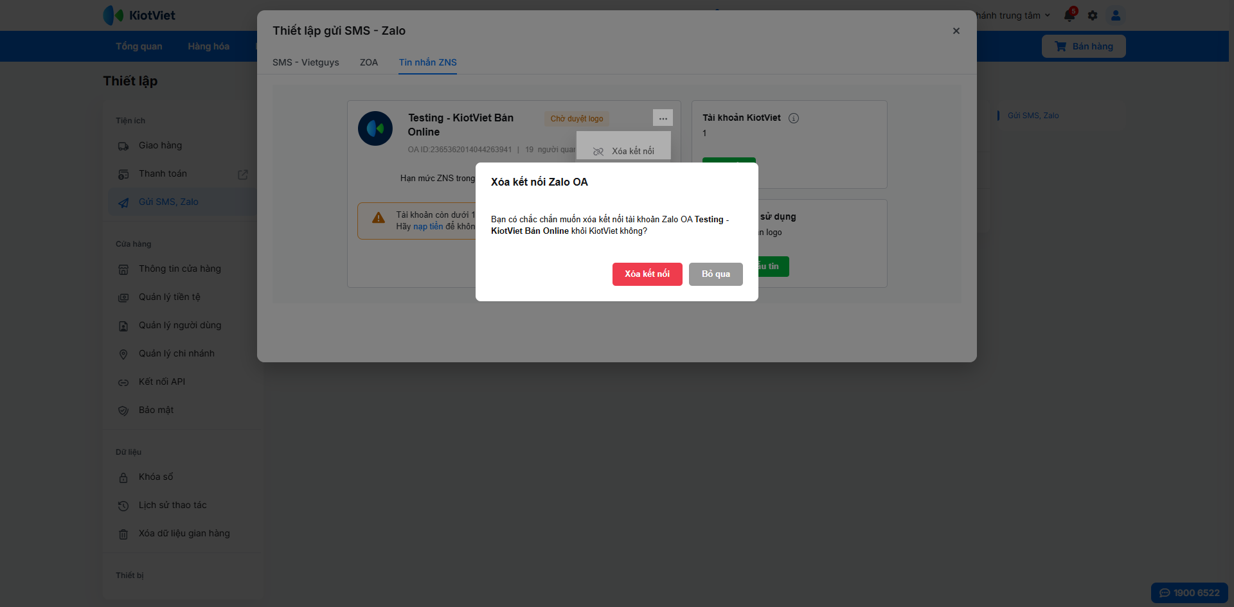
Task: Click the padlock icon for Khóa sổ
Action: [123, 478]
